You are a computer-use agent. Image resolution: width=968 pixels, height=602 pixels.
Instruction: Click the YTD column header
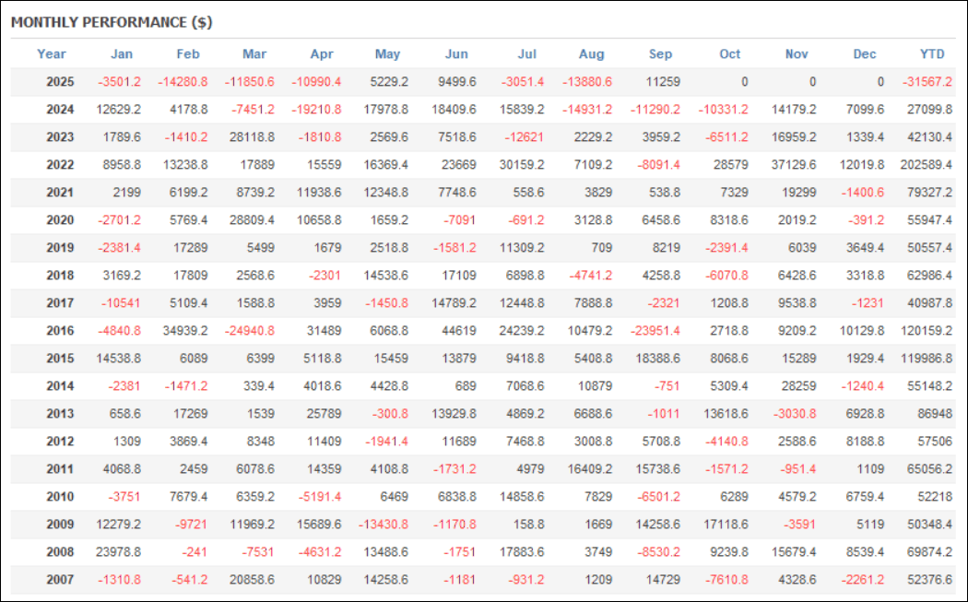pyautogui.click(x=932, y=53)
